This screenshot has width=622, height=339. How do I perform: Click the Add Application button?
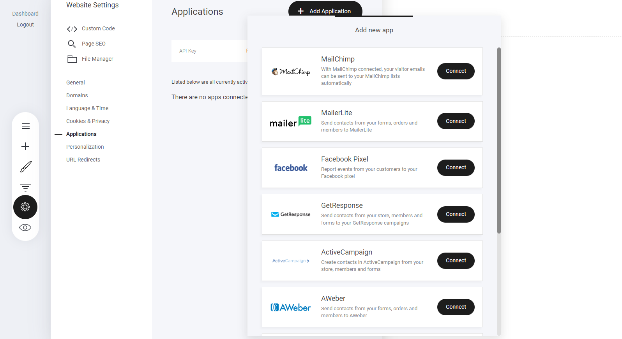[x=325, y=11]
